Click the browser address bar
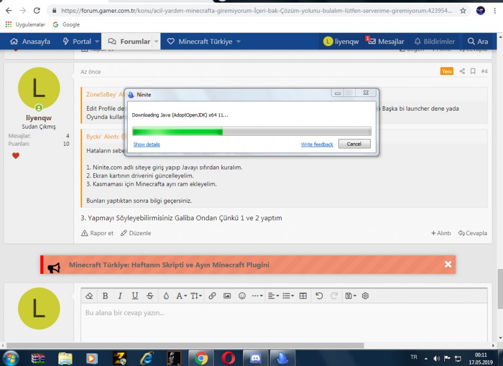 (256, 11)
